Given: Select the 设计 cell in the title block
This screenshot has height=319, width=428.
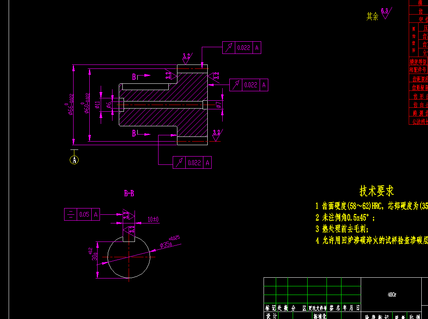Looking at the screenshot, I should point(271,316).
